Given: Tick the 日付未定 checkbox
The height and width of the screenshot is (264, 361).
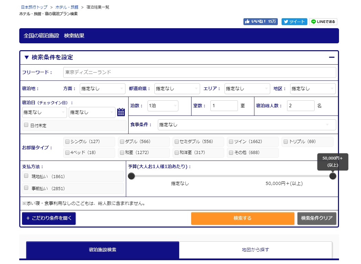Looking at the screenshot, I should [26, 125].
